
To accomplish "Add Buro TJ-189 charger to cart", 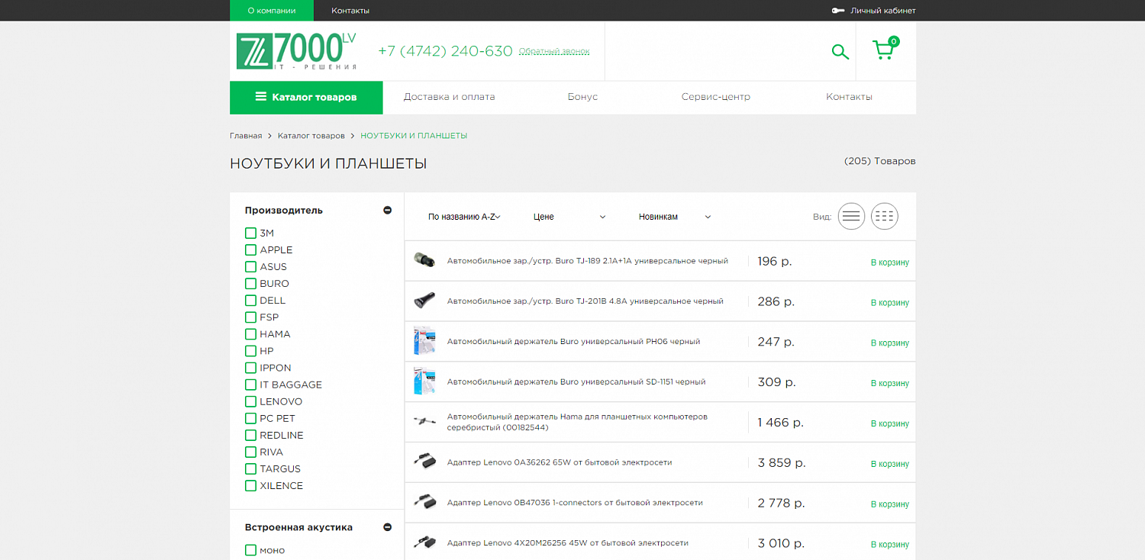I will pyautogui.click(x=890, y=262).
